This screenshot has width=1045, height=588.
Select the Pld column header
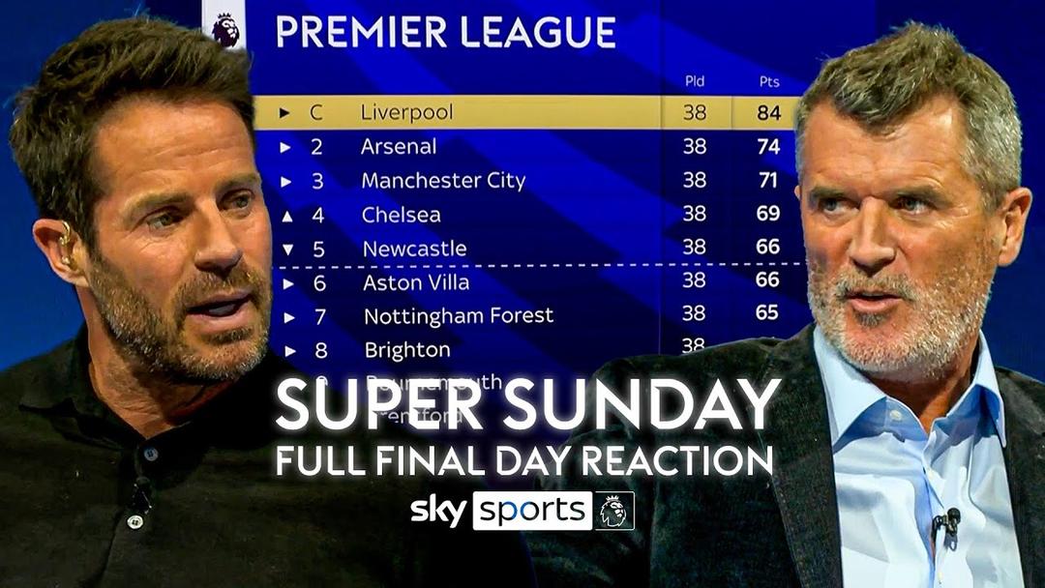[x=695, y=81]
